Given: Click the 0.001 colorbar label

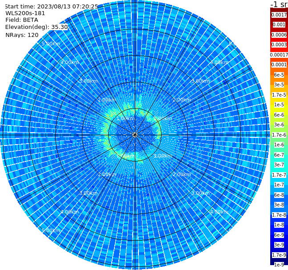Looking at the screenshot, I should pos(279,24).
